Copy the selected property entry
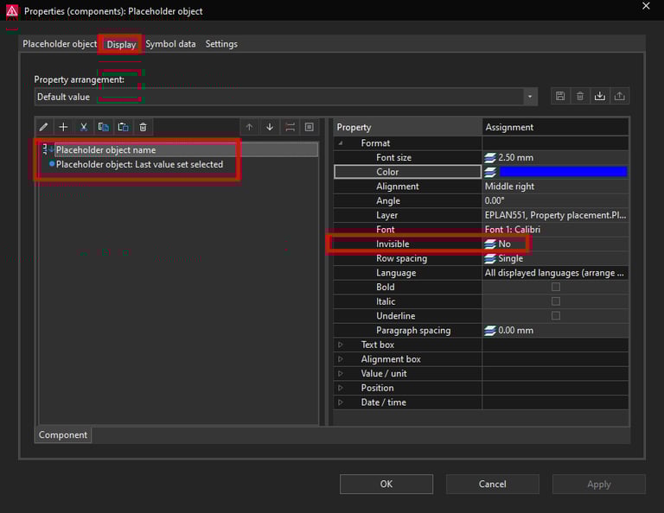The height and width of the screenshot is (513, 664). (x=104, y=127)
